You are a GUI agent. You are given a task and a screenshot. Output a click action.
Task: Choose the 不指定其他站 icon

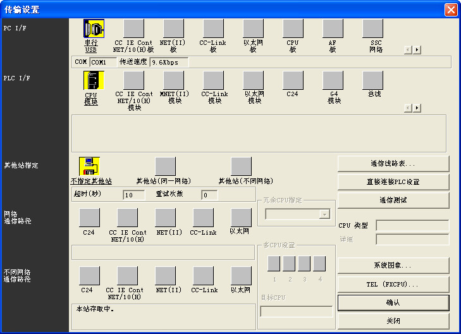(89, 166)
